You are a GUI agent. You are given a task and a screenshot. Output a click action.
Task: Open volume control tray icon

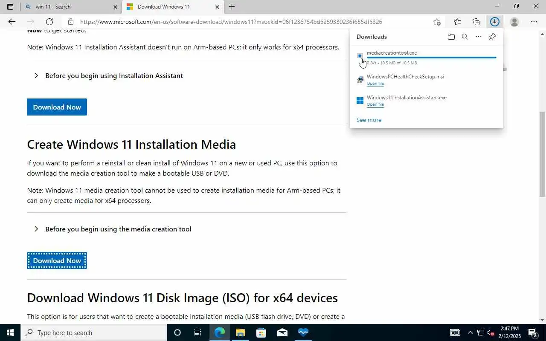pyautogui.click(x=491, y=332)
